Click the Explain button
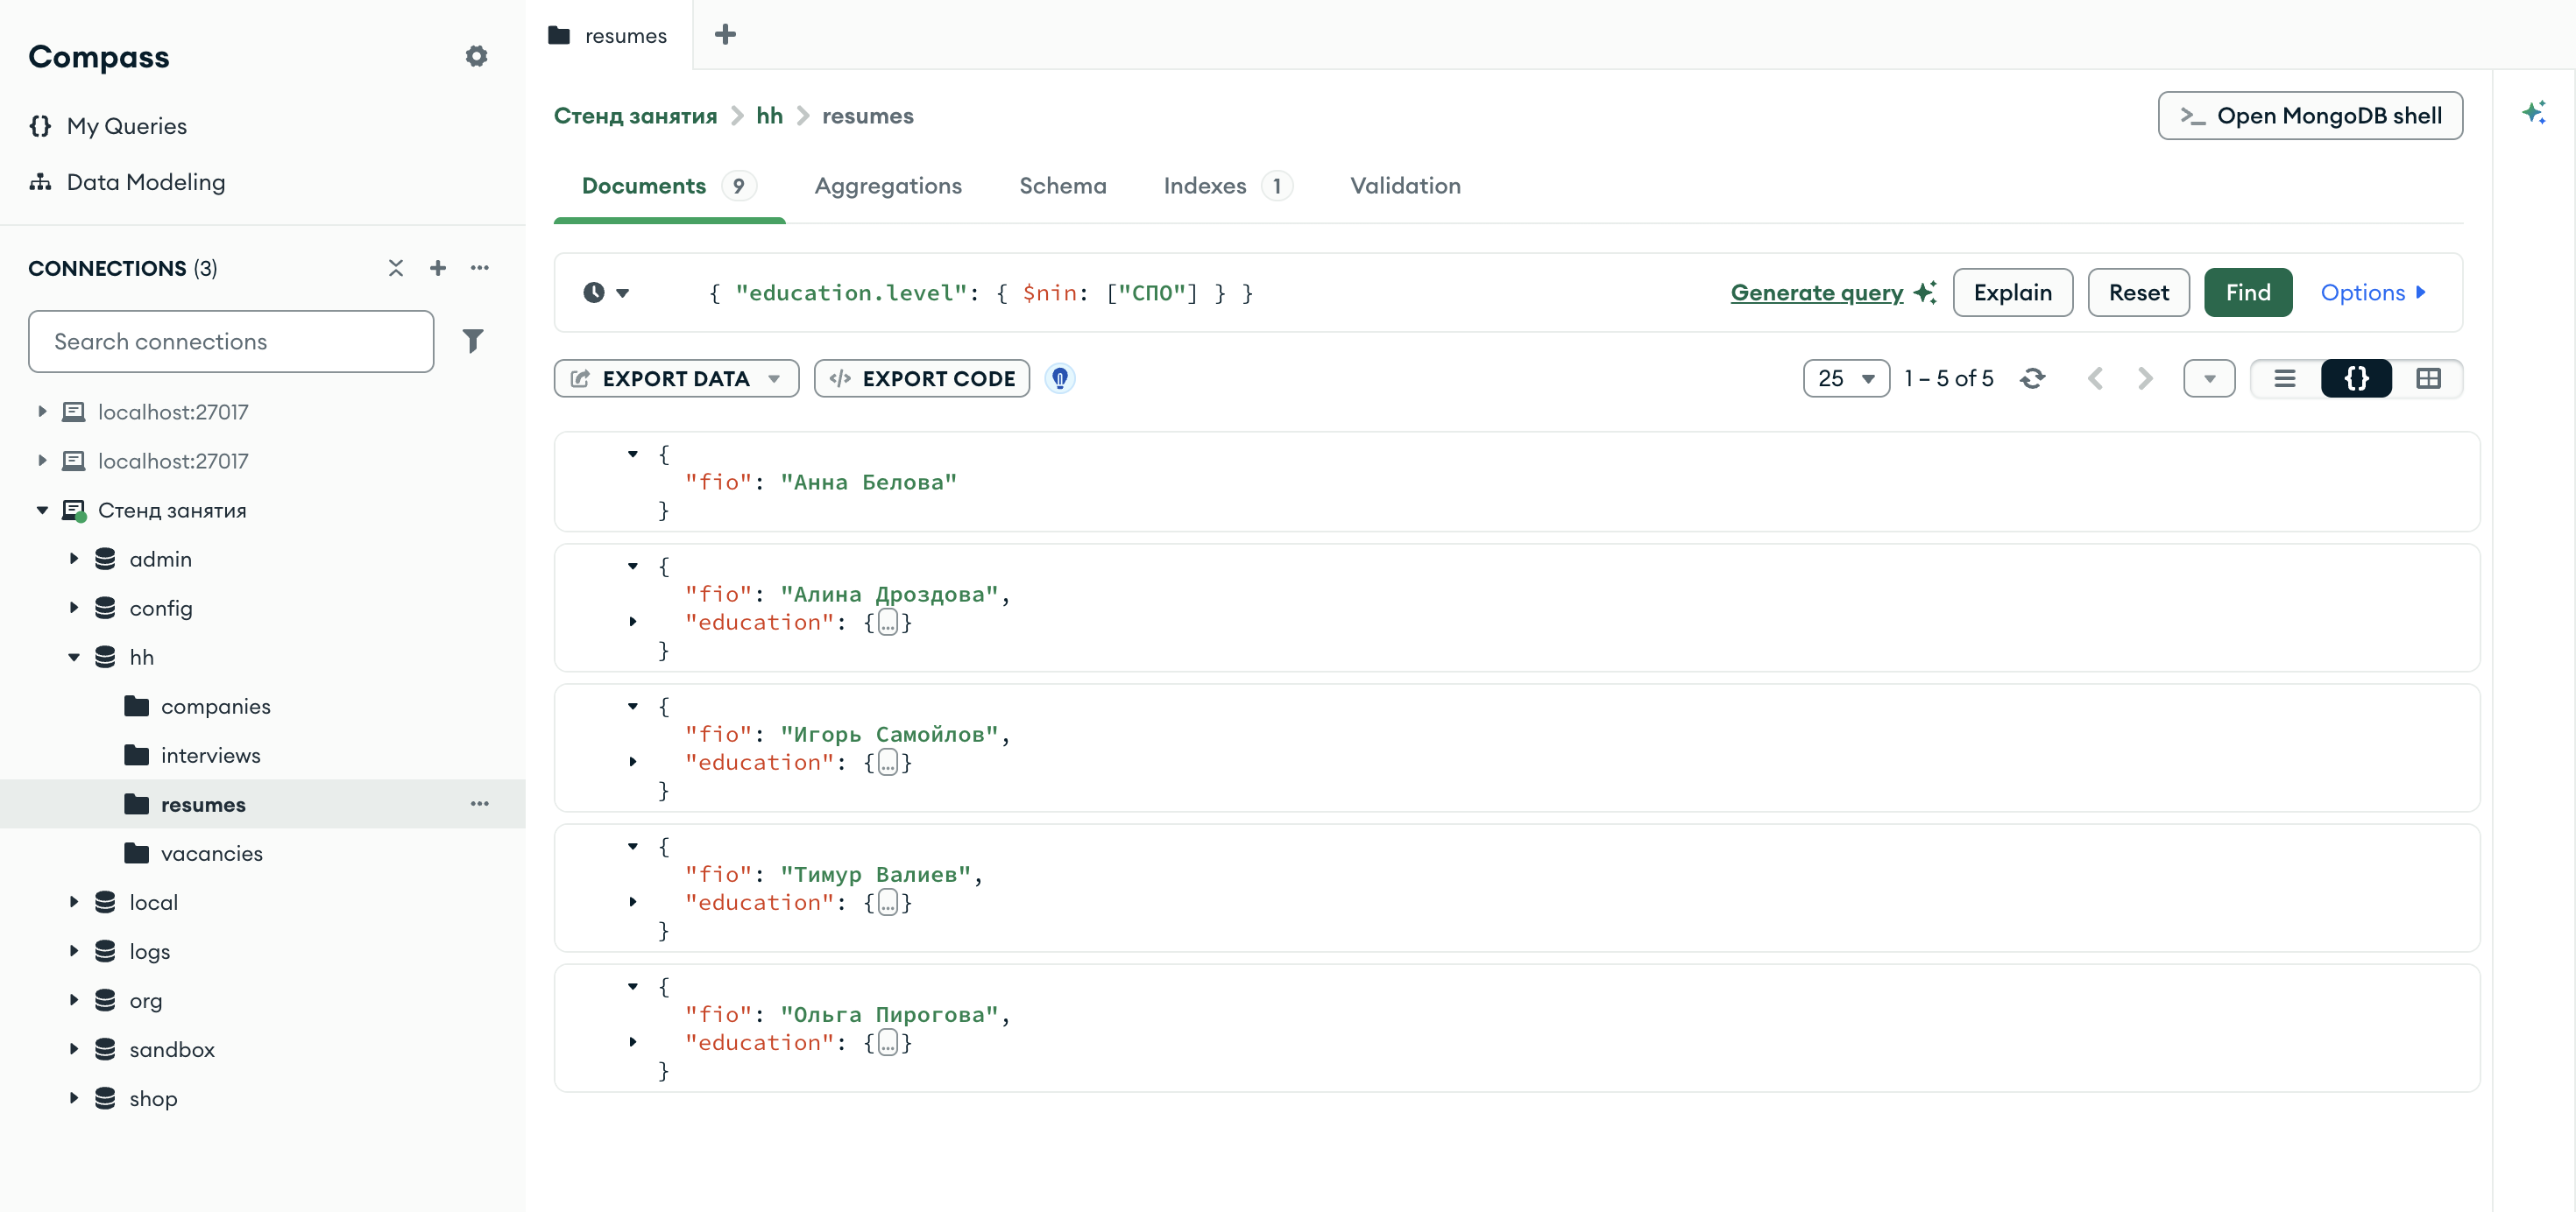2576x1212 pixels. point(2012,292)
